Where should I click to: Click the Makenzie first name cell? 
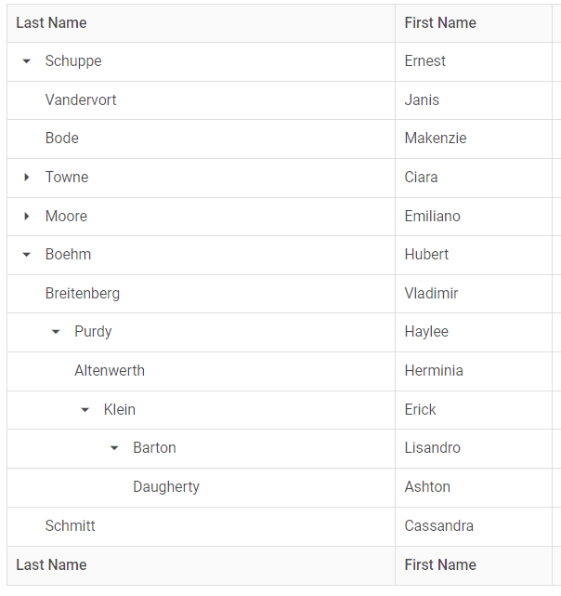click(436, 139)
